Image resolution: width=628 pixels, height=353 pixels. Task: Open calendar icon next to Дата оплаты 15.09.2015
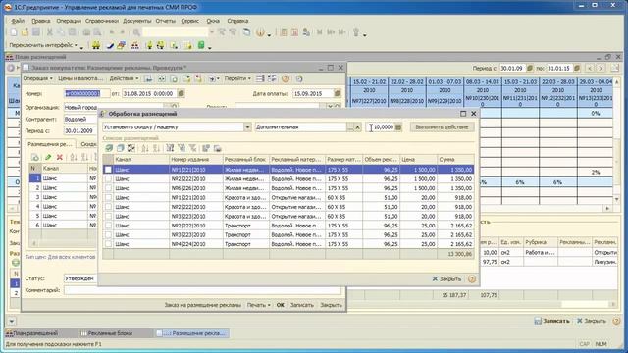[338, 94]
